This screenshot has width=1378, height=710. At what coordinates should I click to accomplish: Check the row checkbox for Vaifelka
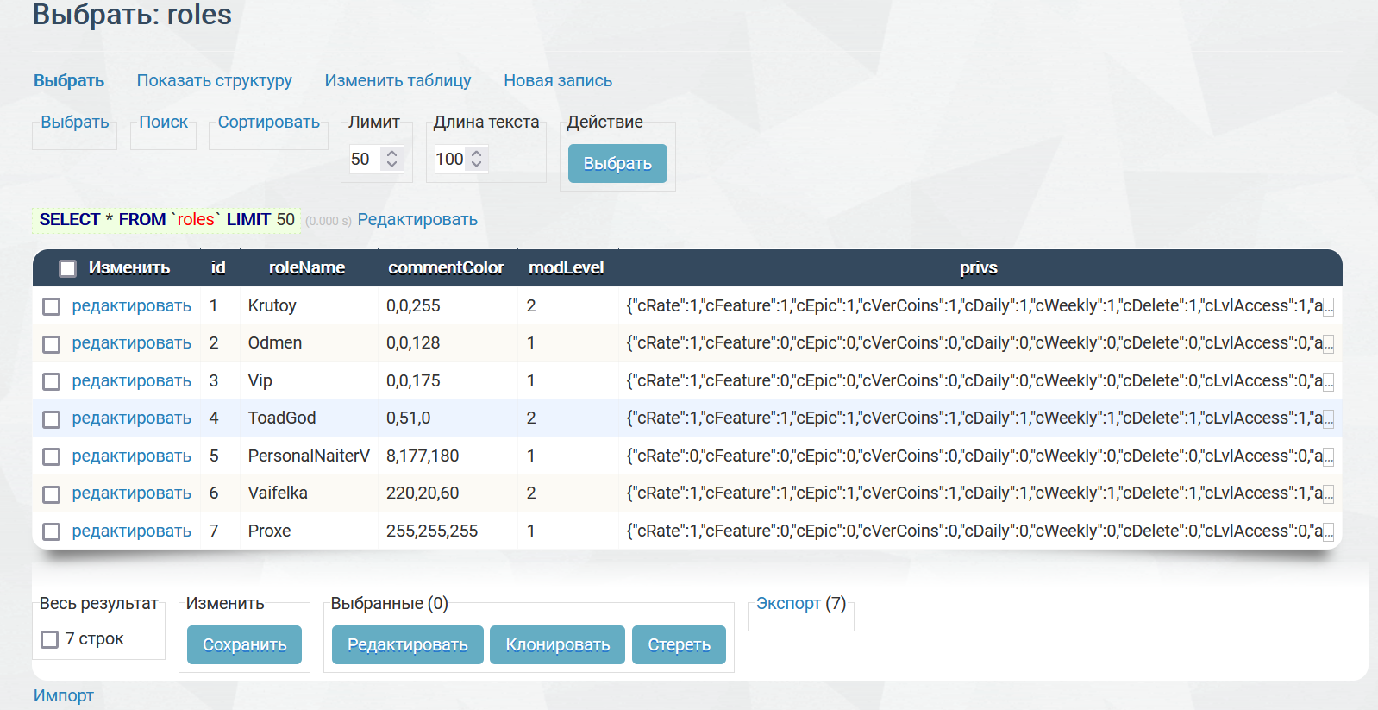click(52, 494)
